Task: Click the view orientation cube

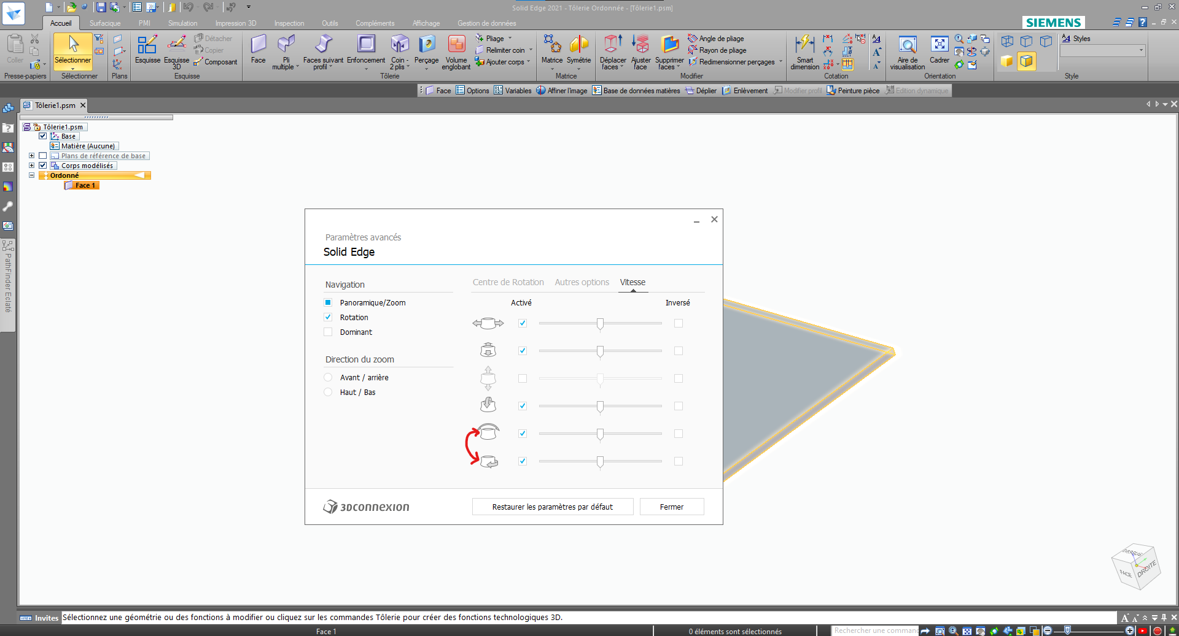Action: 1136,567
